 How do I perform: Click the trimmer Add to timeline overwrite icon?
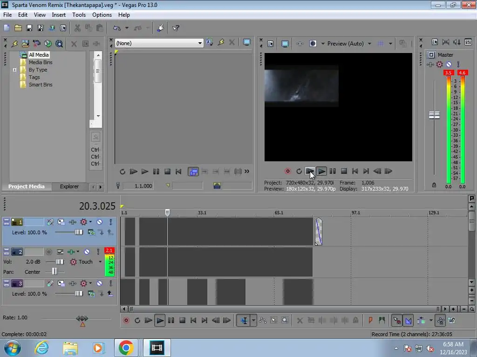coord(193,172)
